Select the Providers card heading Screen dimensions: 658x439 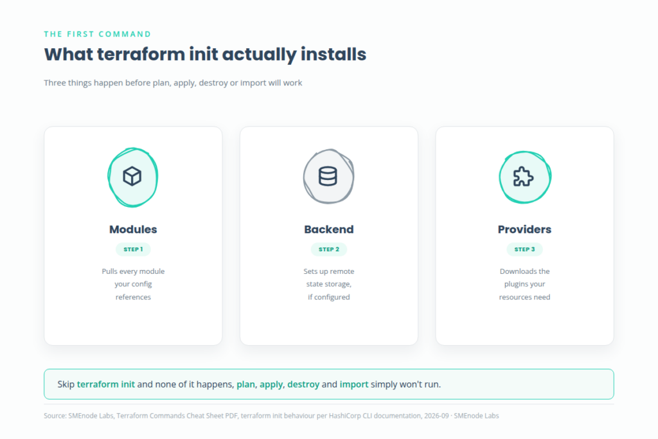524,229
